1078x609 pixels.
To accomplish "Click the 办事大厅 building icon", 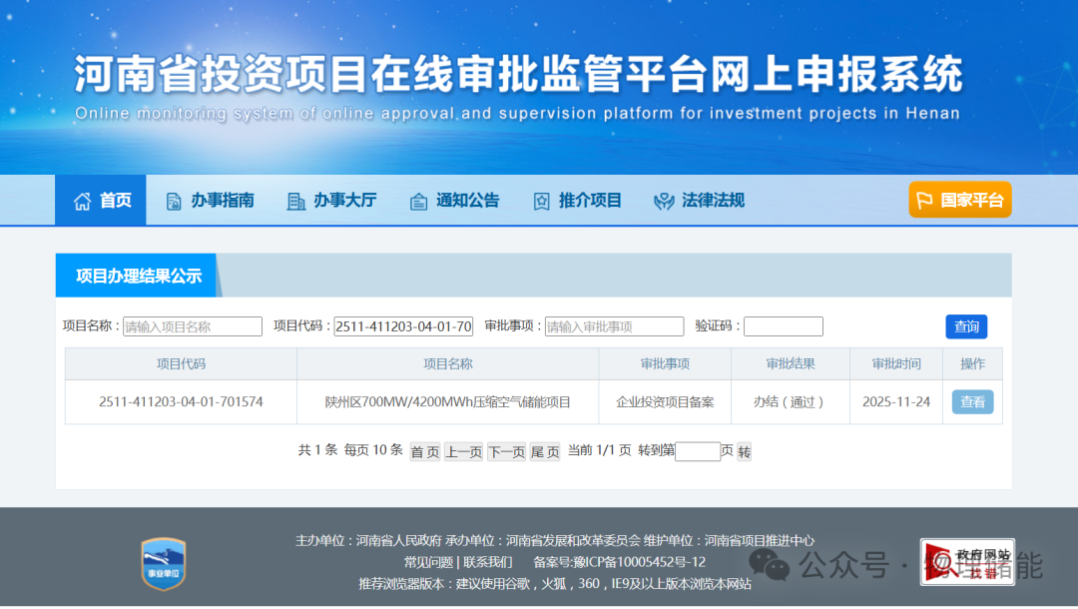I will [296, 201].
